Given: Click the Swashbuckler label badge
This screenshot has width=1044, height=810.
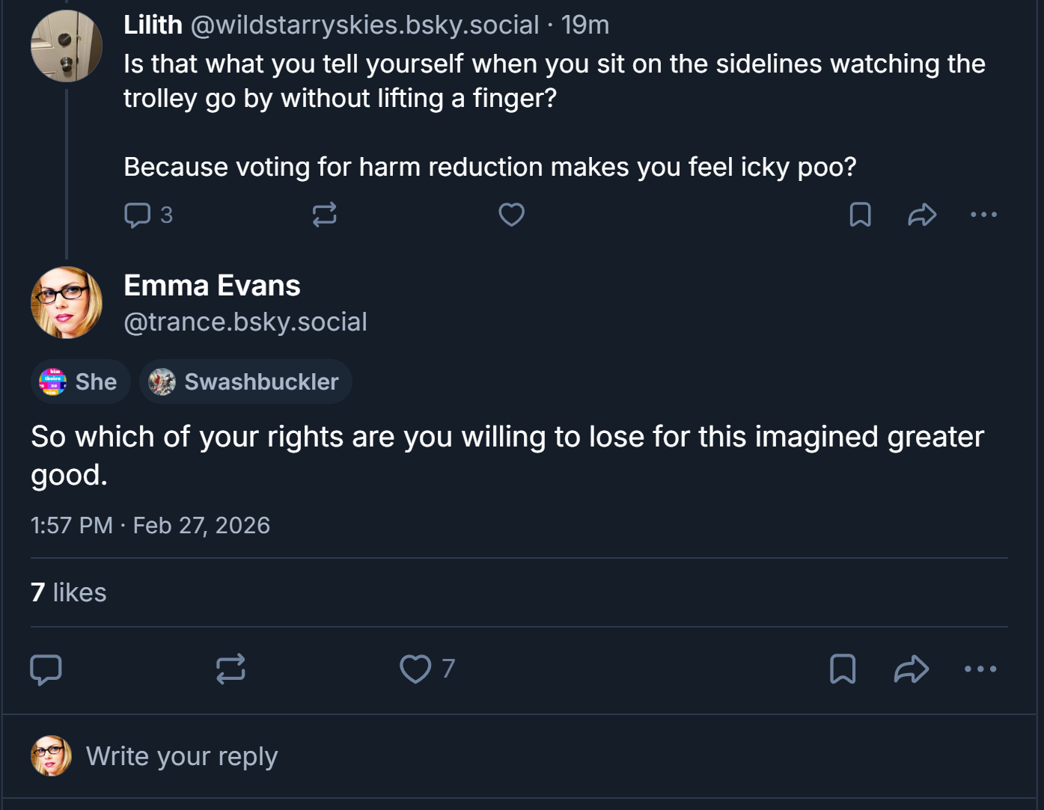Looking at the screenshot, I should point(245,382).
